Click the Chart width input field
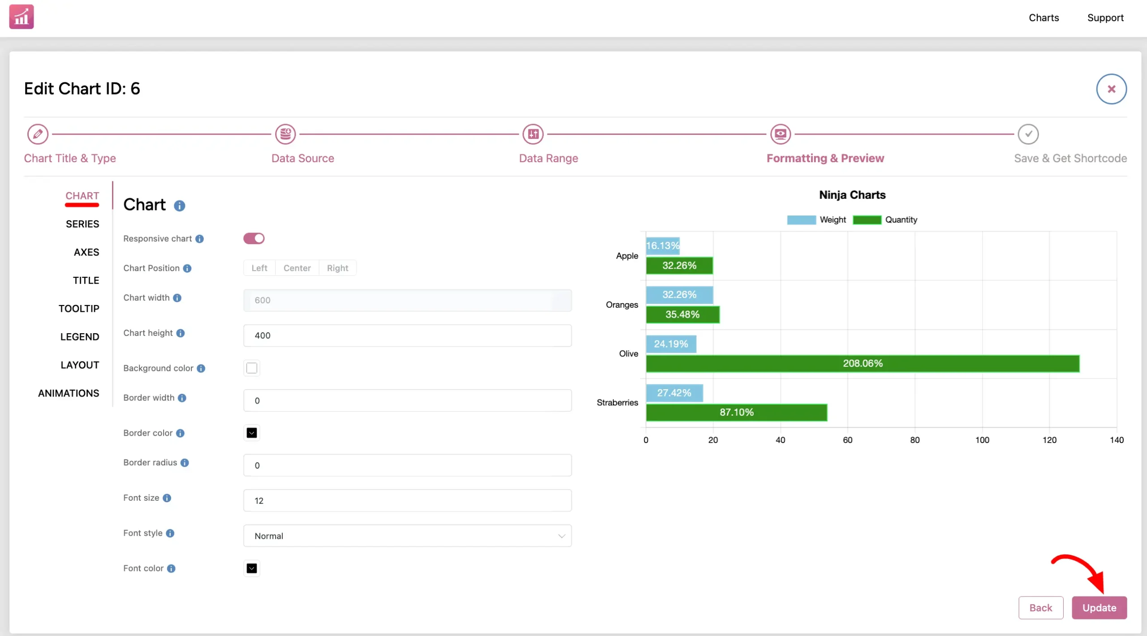 pyautogui.click(x=407, y=300)
